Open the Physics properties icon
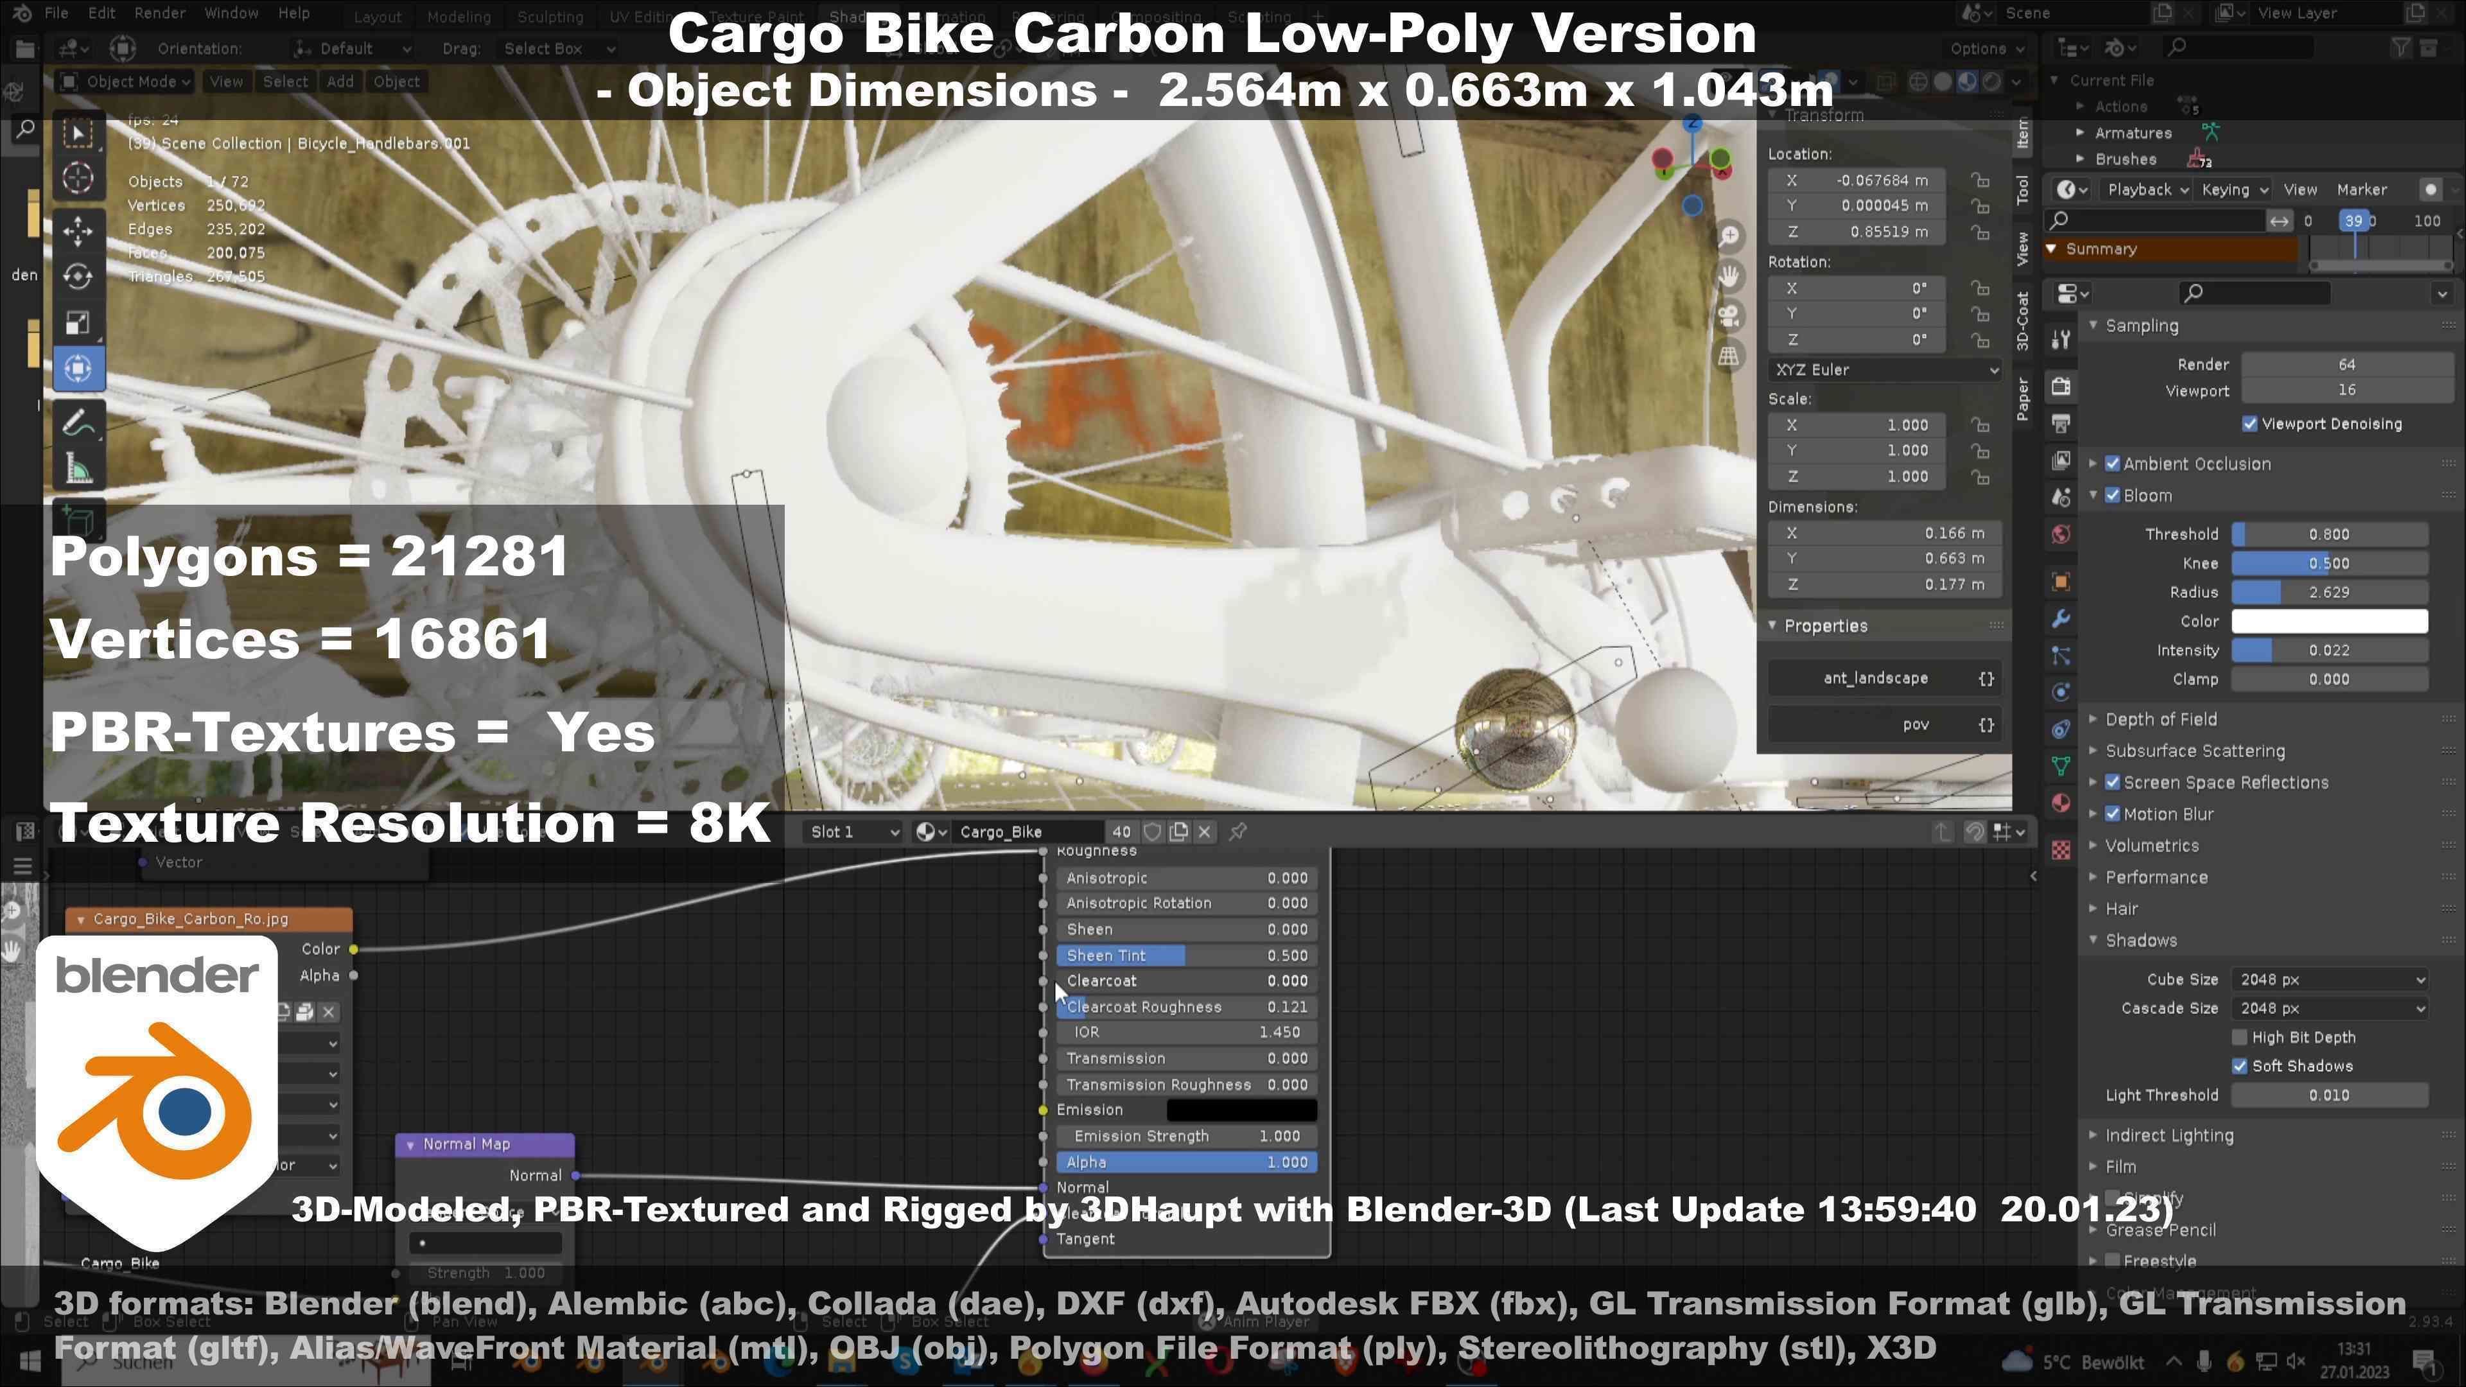The image size is (2466, 1387). [x=2061, y=692]
